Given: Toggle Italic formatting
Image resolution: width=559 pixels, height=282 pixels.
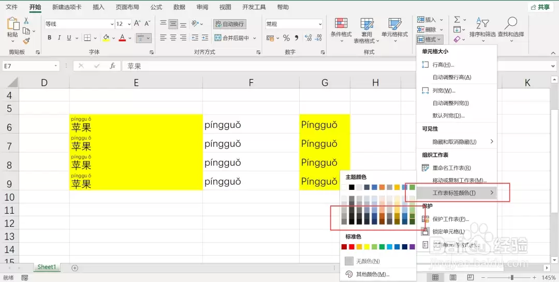Looking at the screenshot, I should tap(59, 38).
